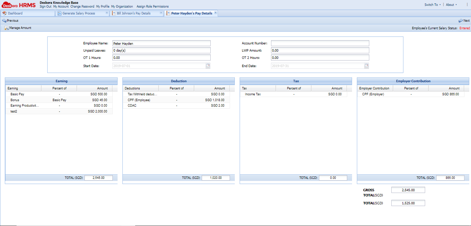
Task: Switch to Bill Johnson's Pay Details tab
Action: 134,13
